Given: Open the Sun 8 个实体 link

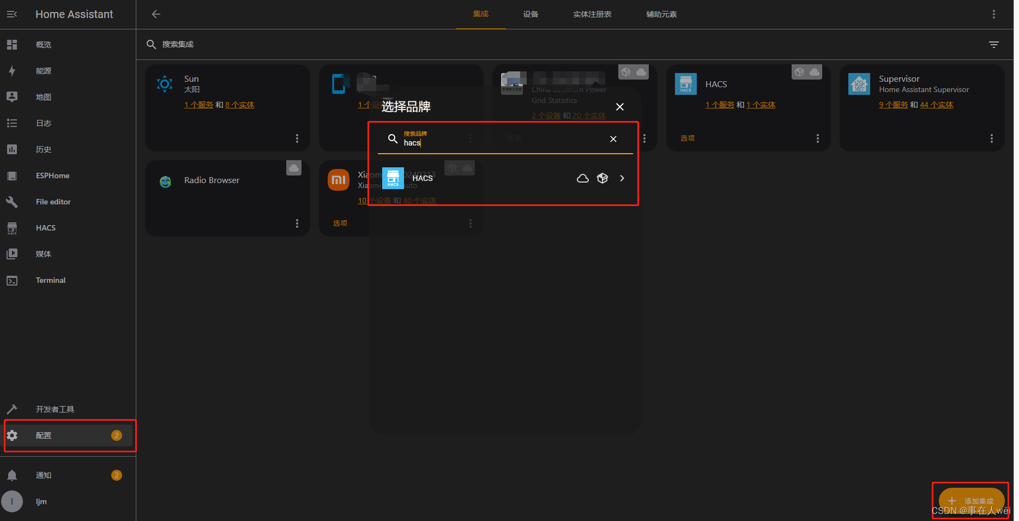Looking at the screenshot, I should [x=240, y=105].
